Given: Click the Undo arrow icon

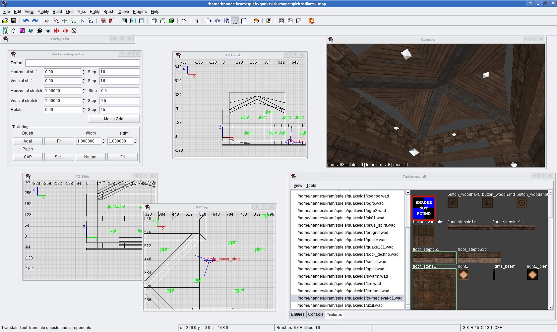Looking at the screenshot, I should 26,21.
